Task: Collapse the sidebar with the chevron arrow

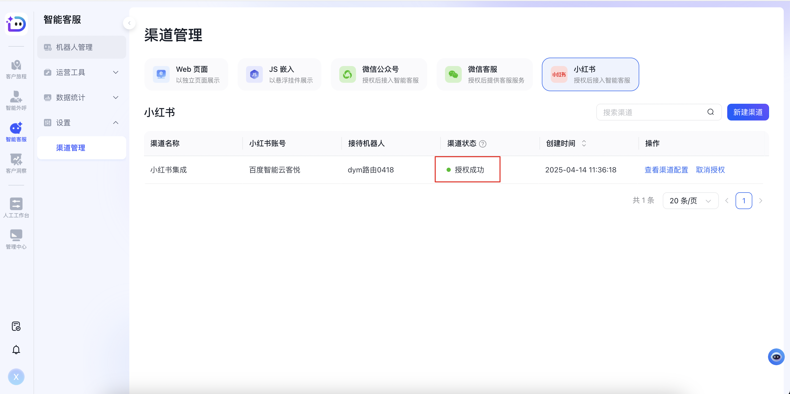Action: [x=129, y=23]
